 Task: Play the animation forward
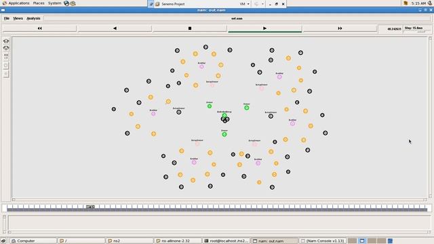[264, 28]
